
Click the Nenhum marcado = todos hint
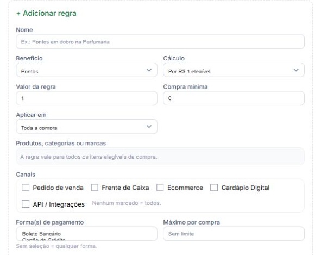coord(127,203)
